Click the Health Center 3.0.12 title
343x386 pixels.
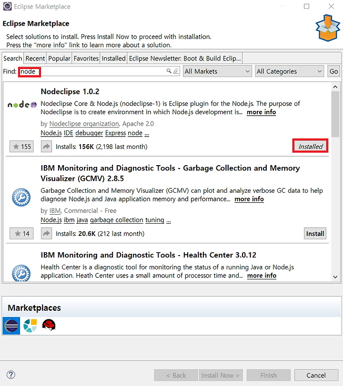click(148, 255)
